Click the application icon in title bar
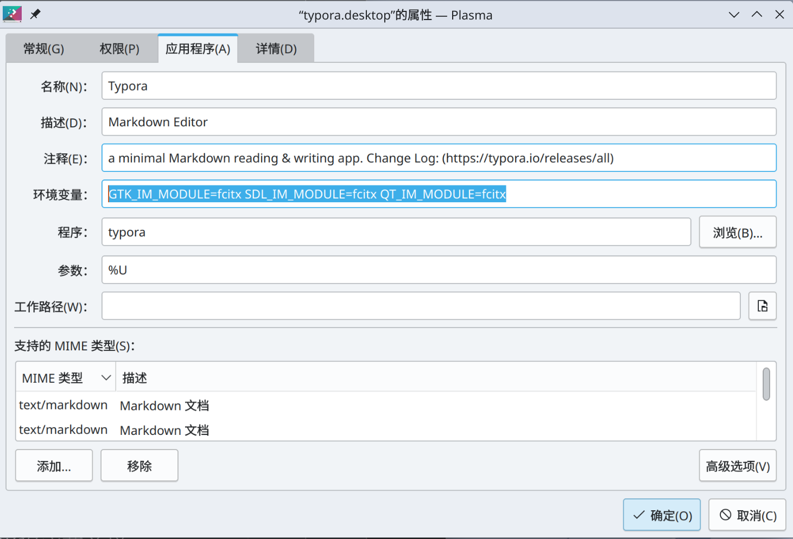Viewport: 793px width, 539px height. tap(12, 14)
